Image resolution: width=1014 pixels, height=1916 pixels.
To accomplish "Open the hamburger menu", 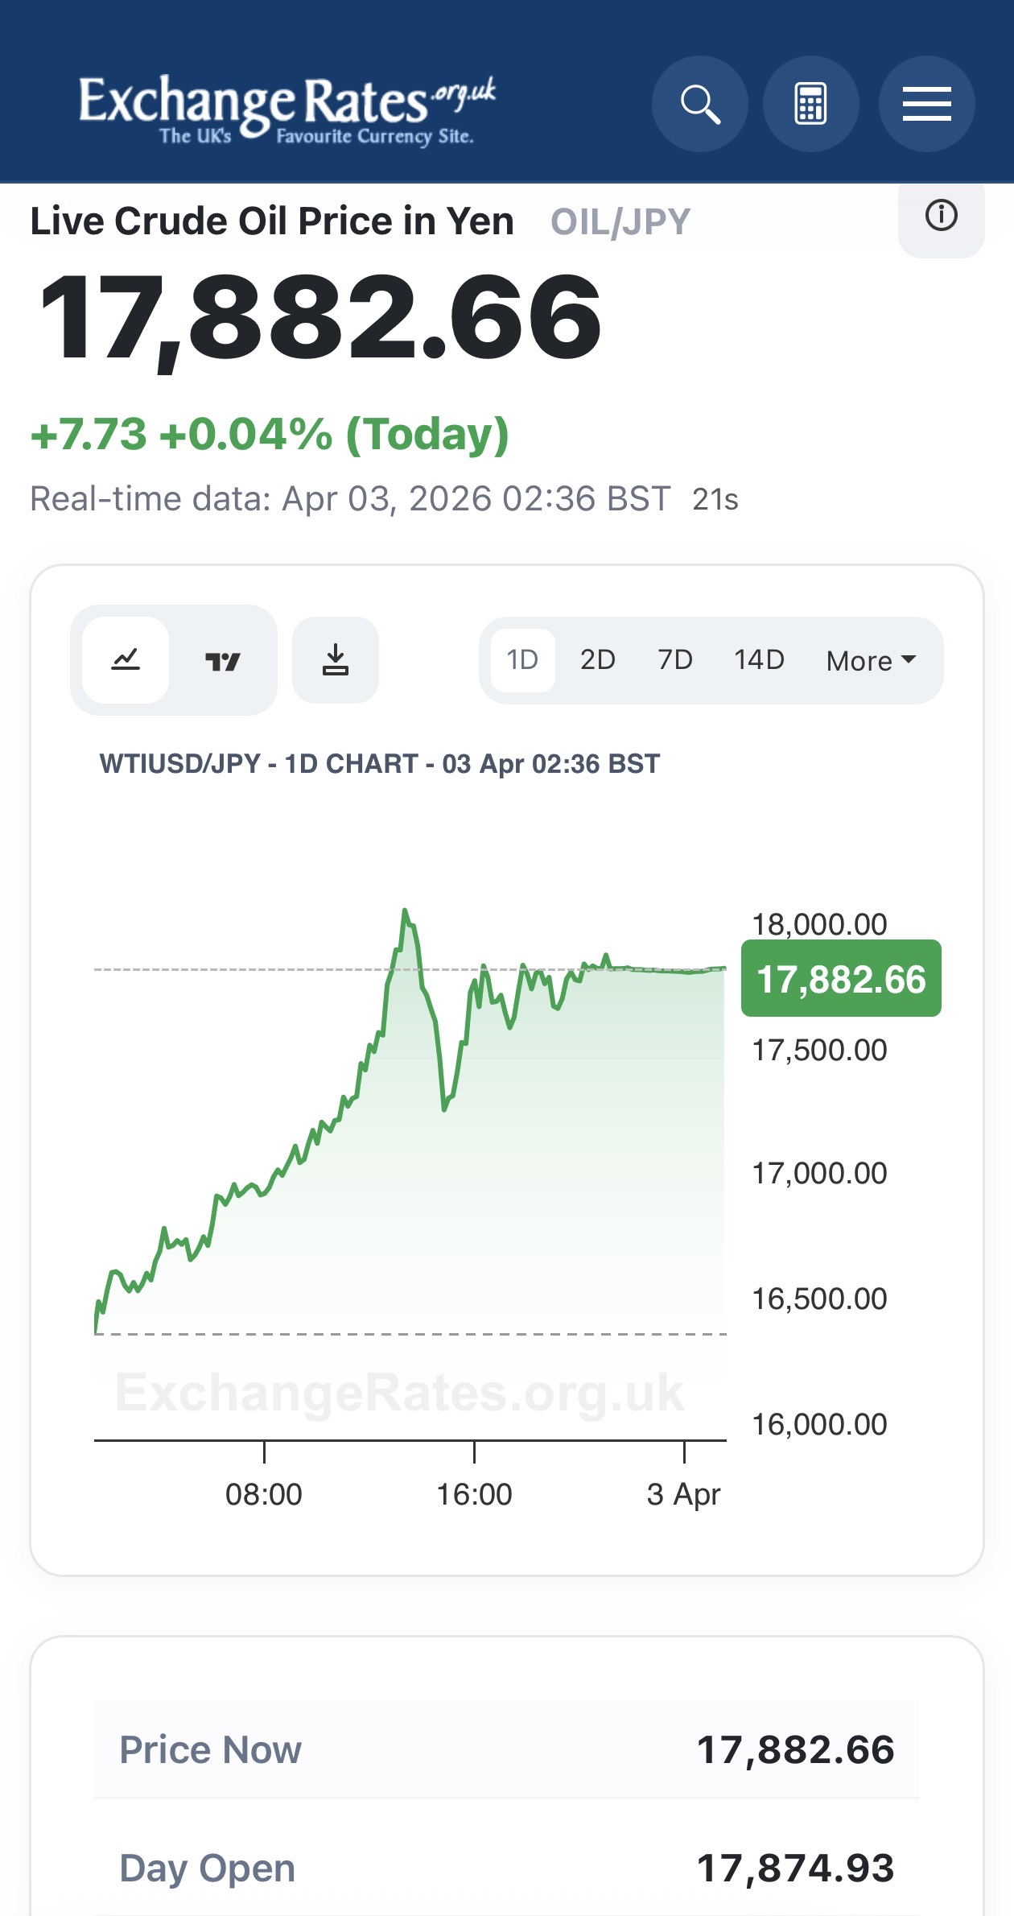I will coord(926,104).
